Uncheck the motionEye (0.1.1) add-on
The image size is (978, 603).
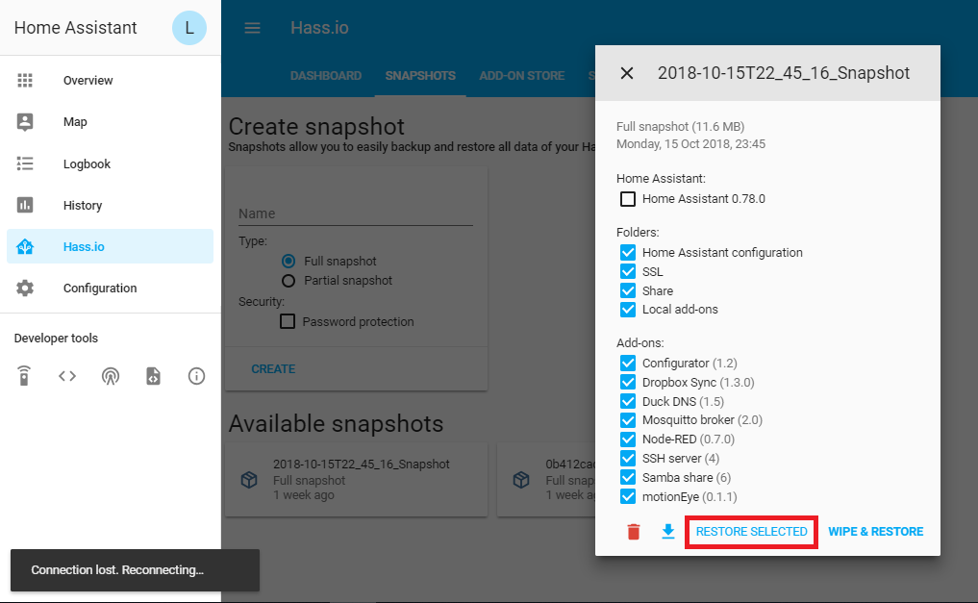628,496
